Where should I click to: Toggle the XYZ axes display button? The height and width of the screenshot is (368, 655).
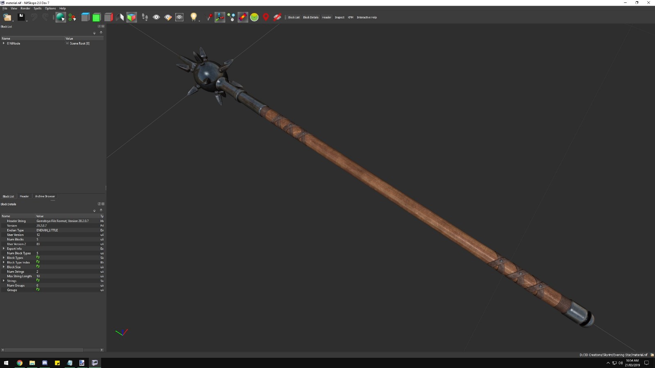tap(220, 17)
